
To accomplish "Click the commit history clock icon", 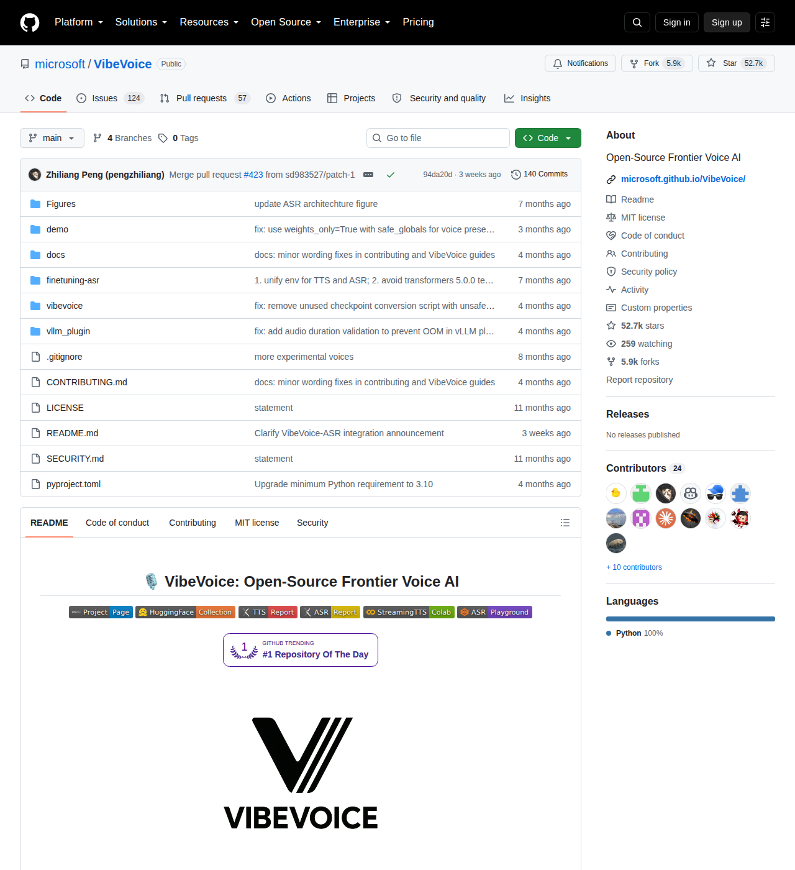I will tap(516, 175).
